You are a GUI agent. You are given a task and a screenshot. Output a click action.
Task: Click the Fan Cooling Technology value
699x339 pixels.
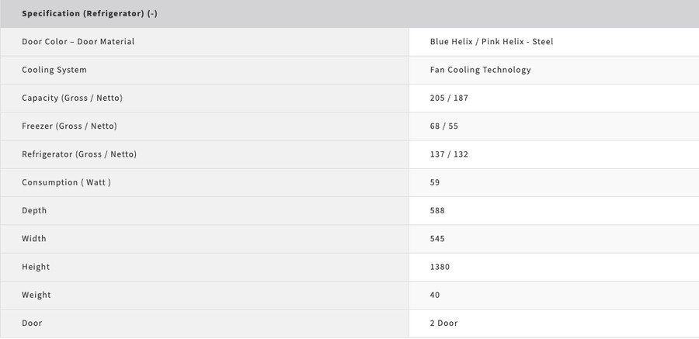(480, 70)
